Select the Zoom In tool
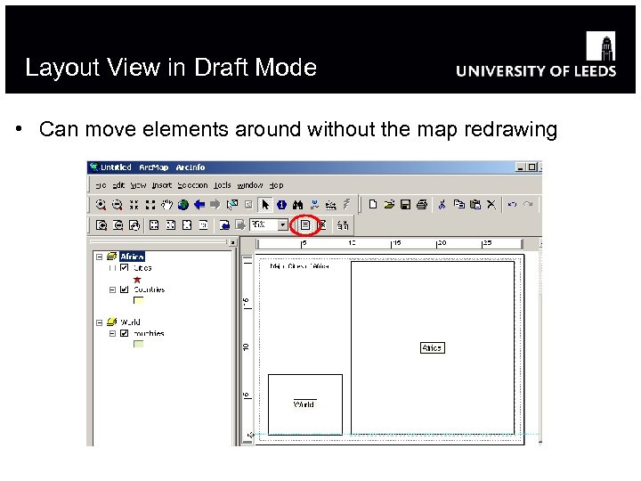The height and width of the screenshot is (481, 641). pos(101,205)
